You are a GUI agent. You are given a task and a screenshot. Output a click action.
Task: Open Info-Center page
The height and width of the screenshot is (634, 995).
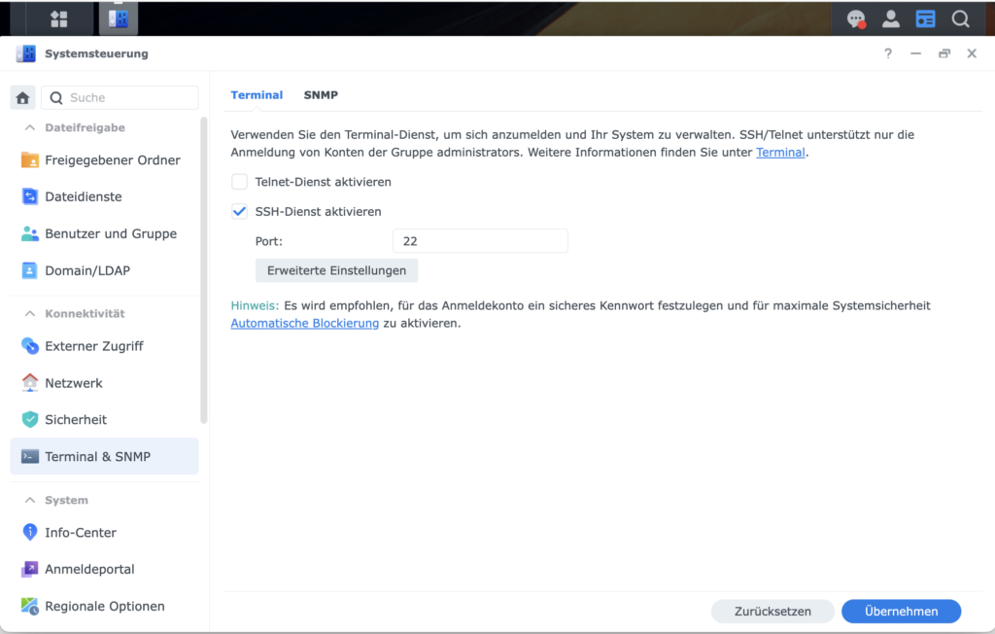click(104, 532)
